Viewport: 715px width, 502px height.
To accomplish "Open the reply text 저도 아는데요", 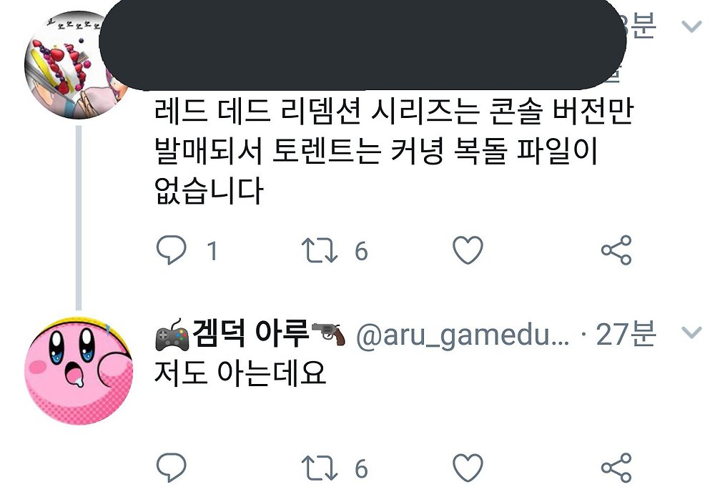I will [x=240, y=373].
